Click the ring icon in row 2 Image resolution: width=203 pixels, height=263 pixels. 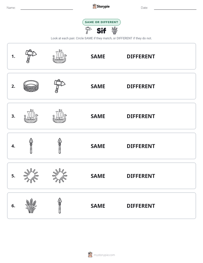click(x=31, y=86)
